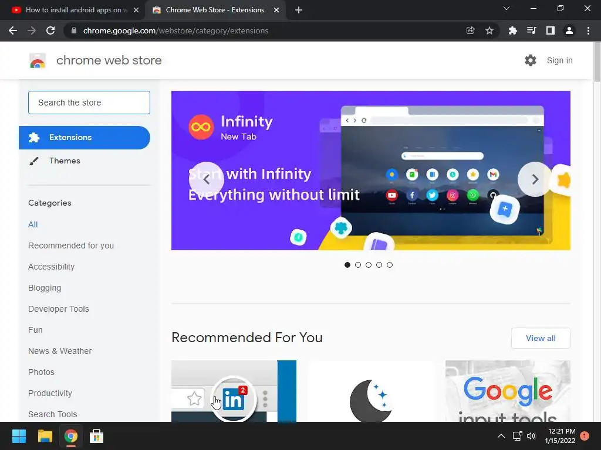Click the page vertical scrollbar
Screen dimensions: 601x450
[x=597, y=61]
